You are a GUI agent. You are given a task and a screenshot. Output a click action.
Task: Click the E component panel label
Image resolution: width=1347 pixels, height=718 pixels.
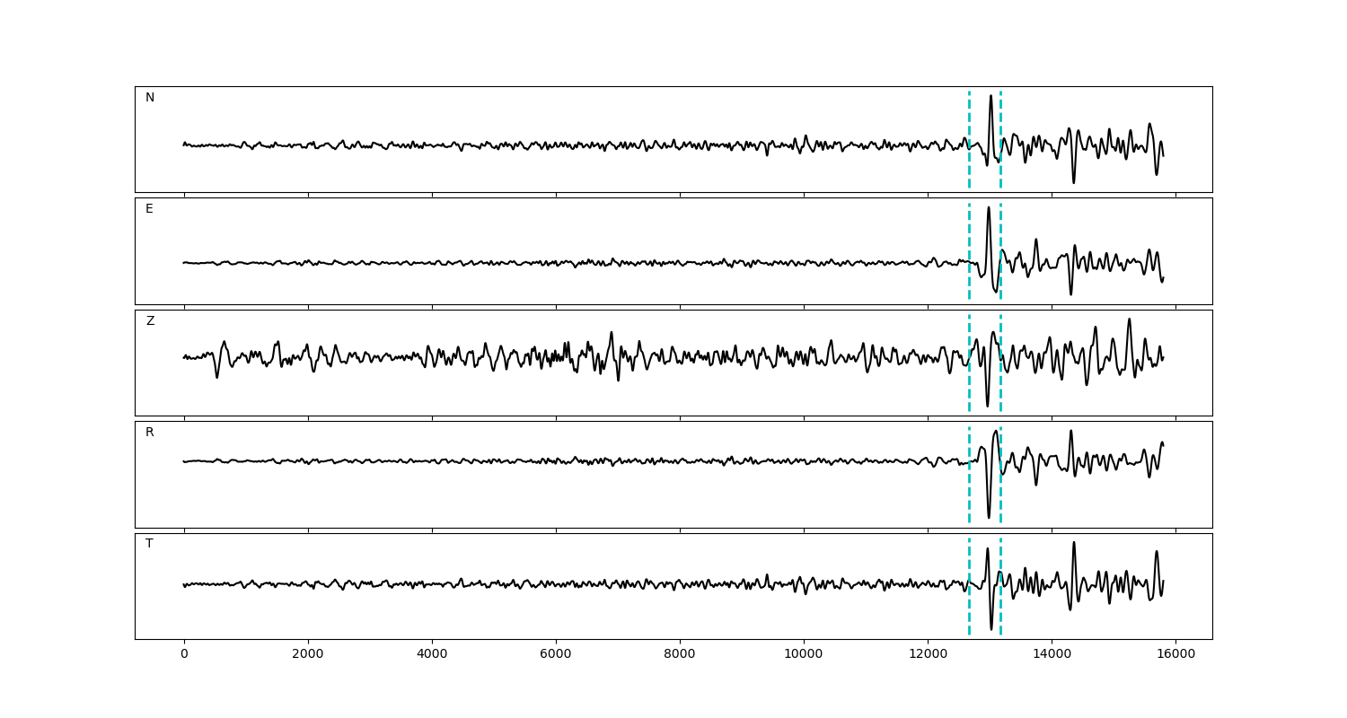(149, 209)
